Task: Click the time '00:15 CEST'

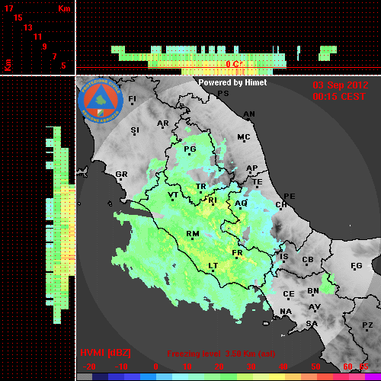Action: (x=339, y=97)
